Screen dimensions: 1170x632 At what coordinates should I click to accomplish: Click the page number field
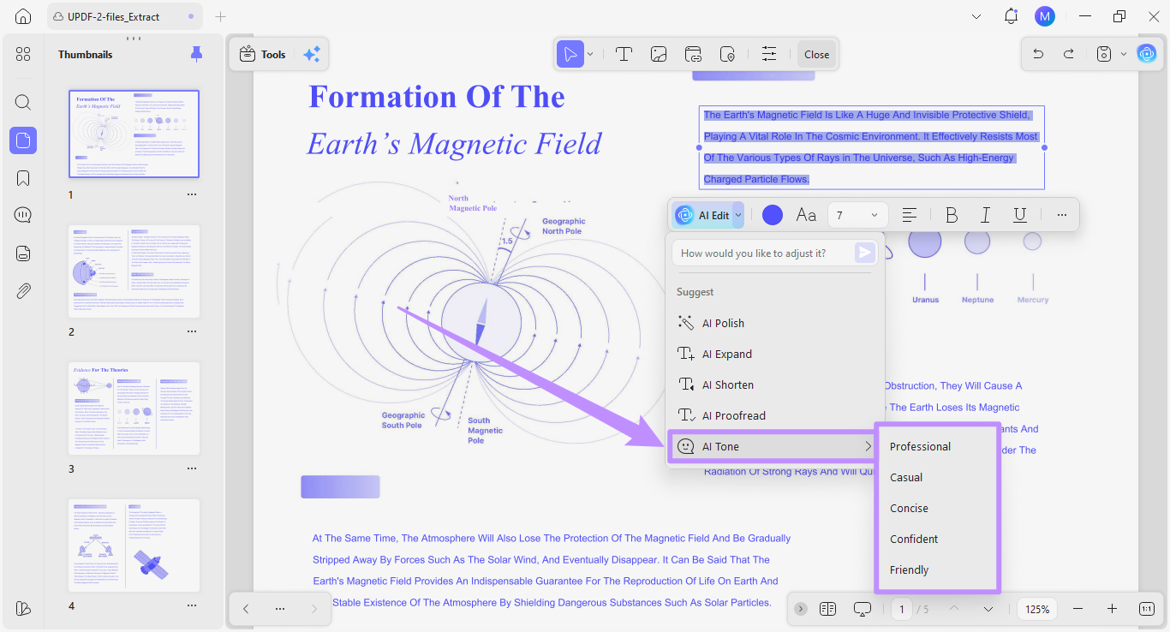[x=901, y=609]
